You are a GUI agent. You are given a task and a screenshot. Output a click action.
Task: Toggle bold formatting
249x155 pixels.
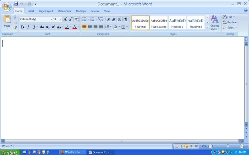pos(22,27)
